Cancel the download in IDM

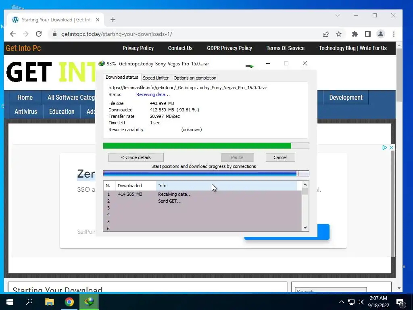click(280, 157)
